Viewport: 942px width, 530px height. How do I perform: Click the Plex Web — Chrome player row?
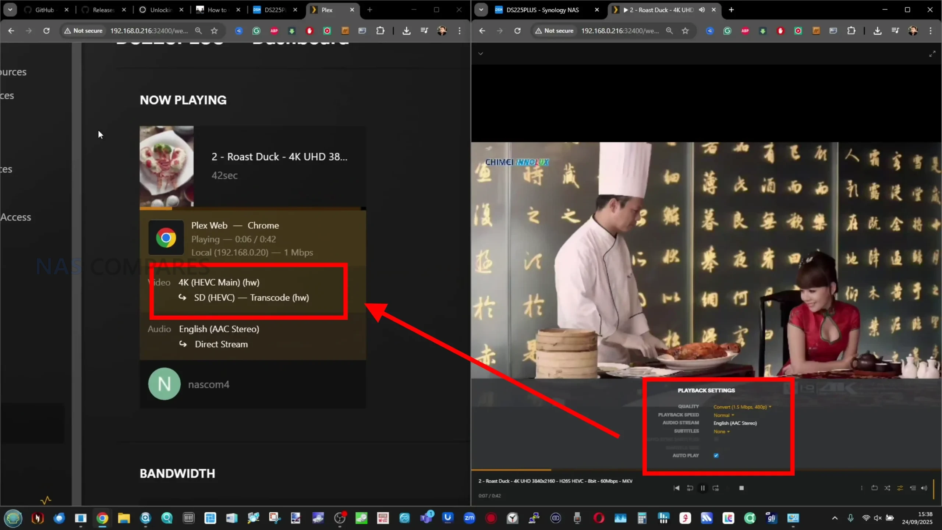coord(253,239)
